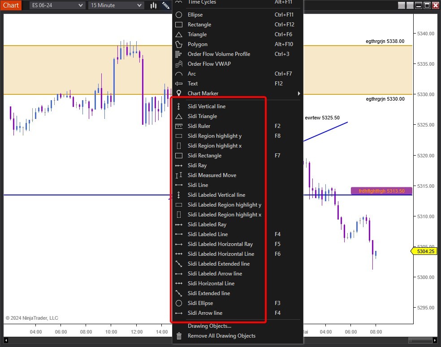The image size is (441, 347).
Task: Click the Sidi Measured Move icon
Action: point(178,175)
